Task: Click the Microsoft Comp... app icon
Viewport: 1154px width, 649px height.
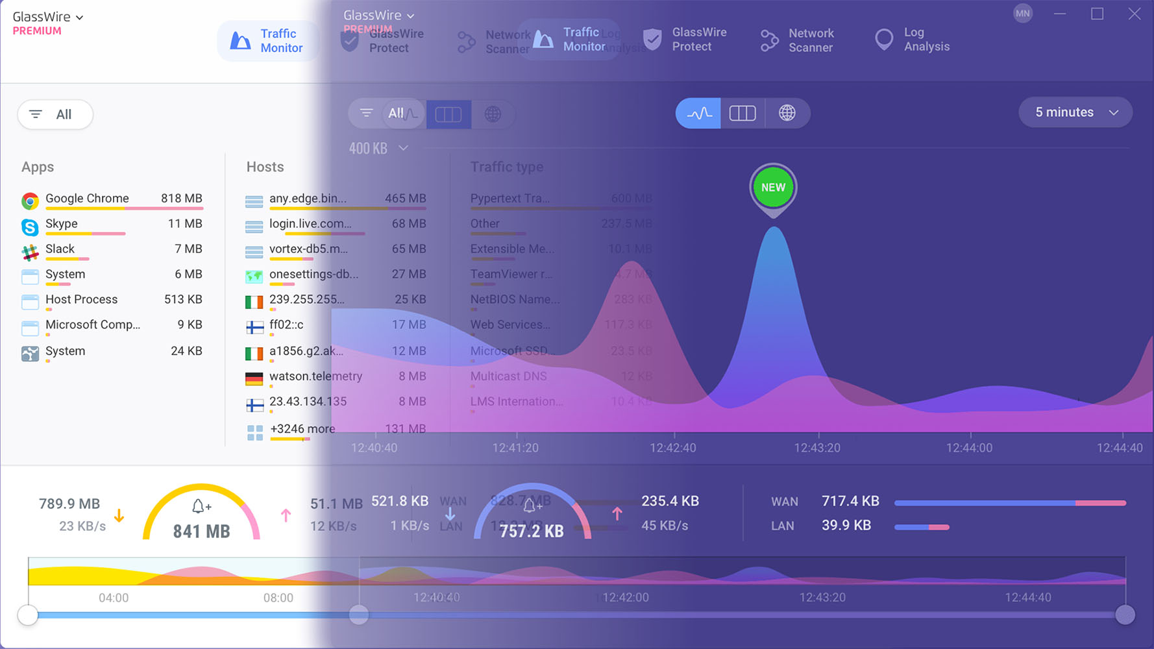Action: point(30,328)
